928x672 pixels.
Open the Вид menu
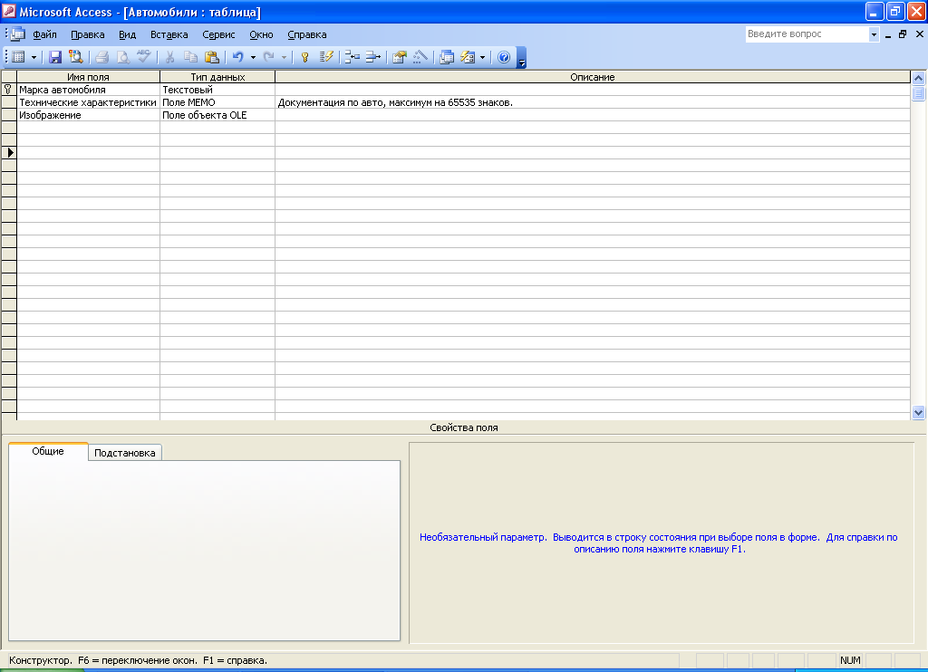[x=127, y=34]
